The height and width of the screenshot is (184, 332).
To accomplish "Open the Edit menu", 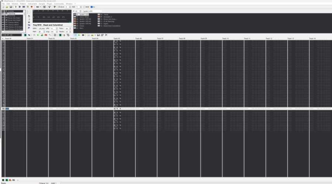I will (8, 4).
